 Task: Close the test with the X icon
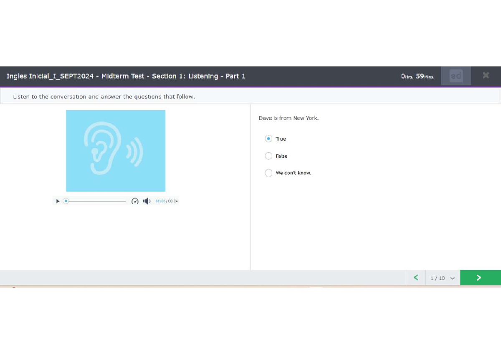click(486, 76)
